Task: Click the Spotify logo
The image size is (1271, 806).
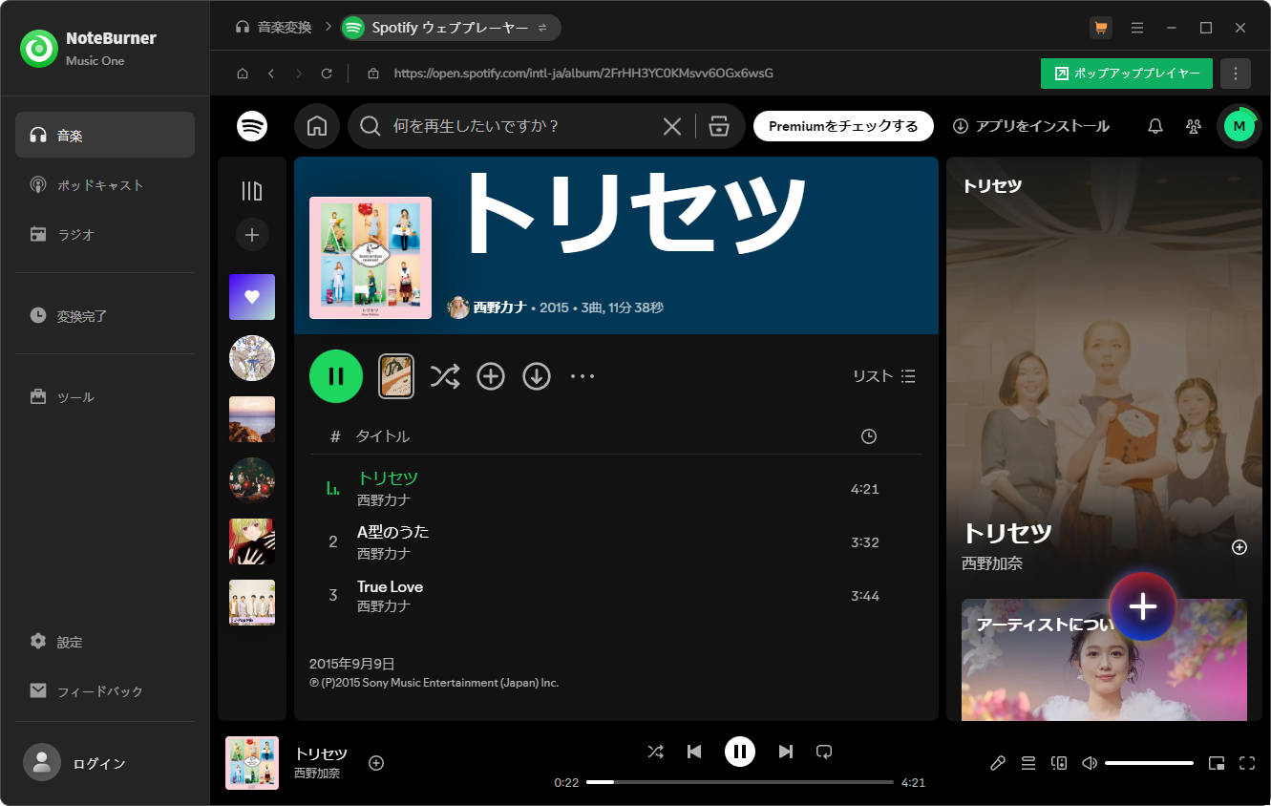Action: (252, 126)
